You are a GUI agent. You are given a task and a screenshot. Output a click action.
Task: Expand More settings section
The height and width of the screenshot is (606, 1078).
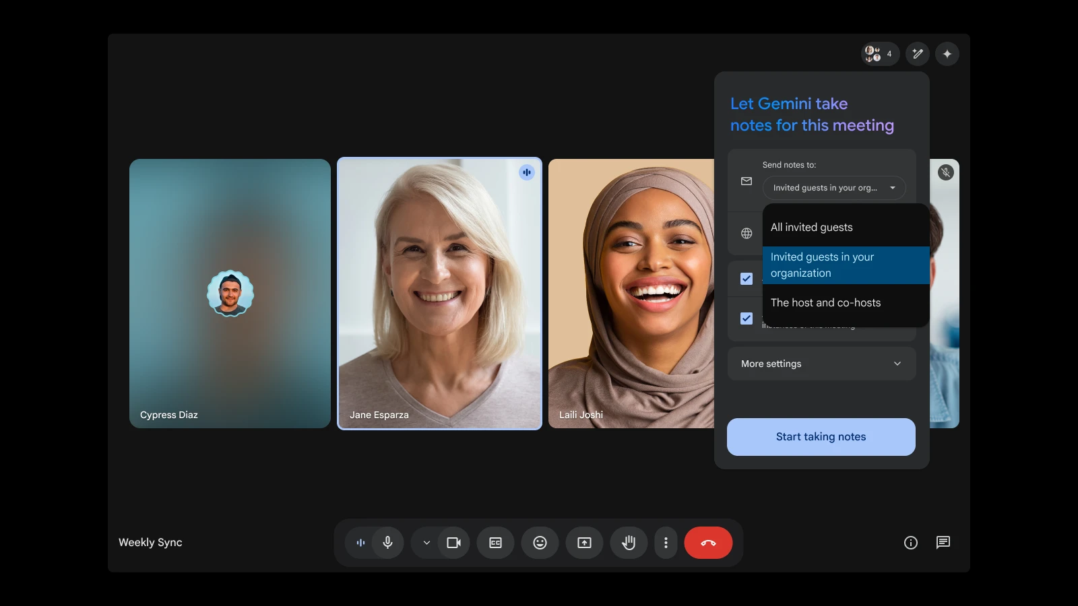(x=822, y=364)
